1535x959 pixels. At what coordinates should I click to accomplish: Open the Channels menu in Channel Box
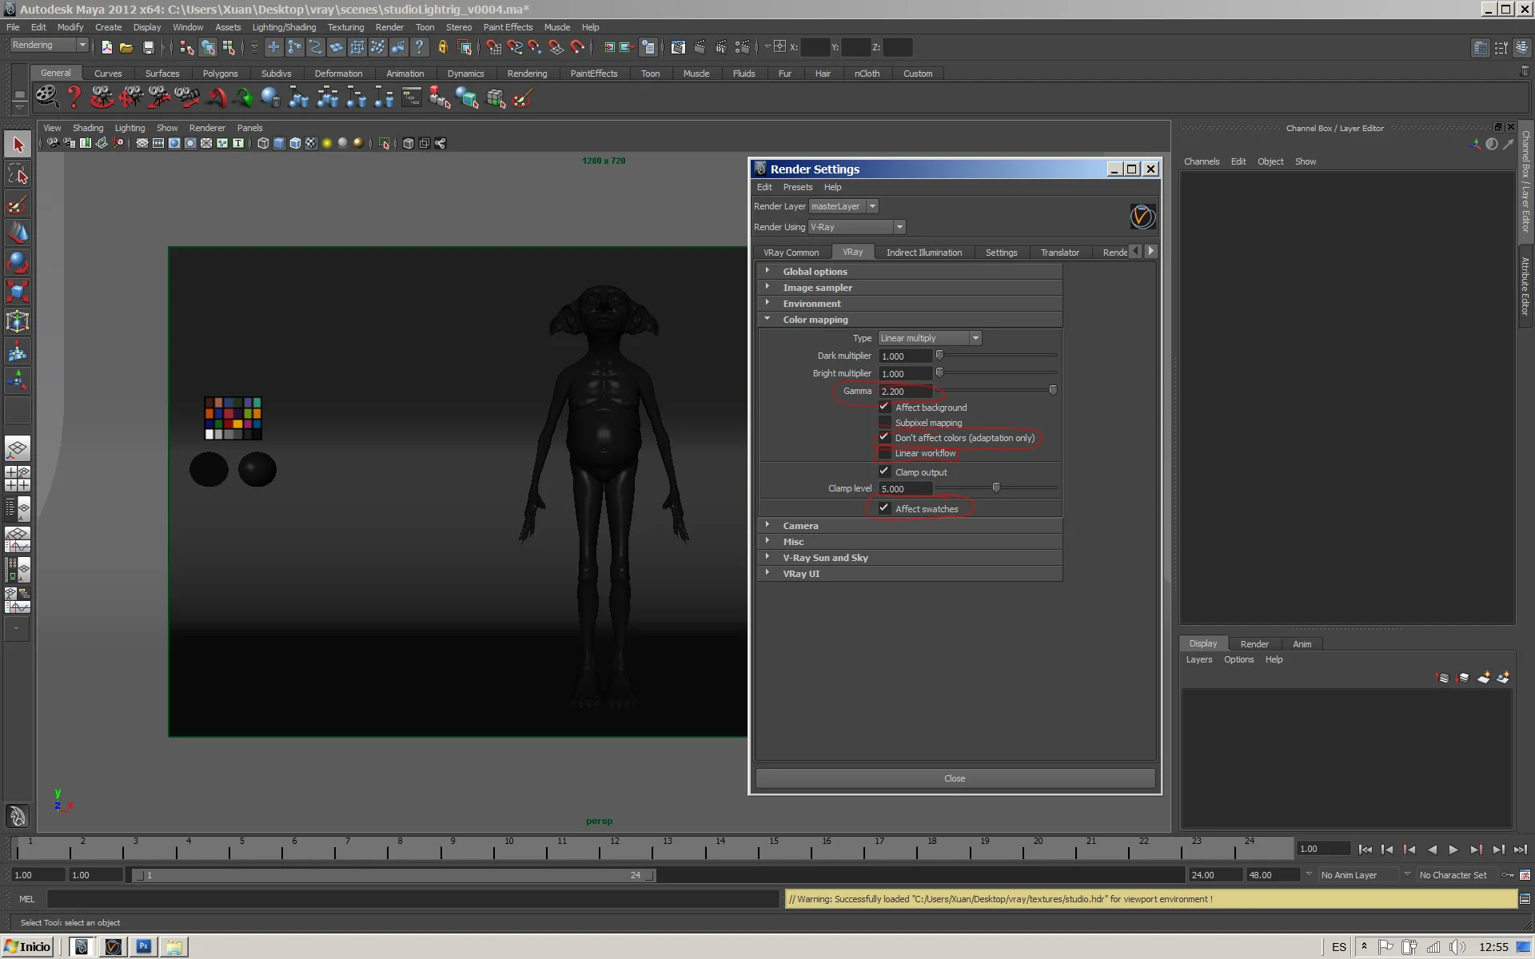[1201, 161]
